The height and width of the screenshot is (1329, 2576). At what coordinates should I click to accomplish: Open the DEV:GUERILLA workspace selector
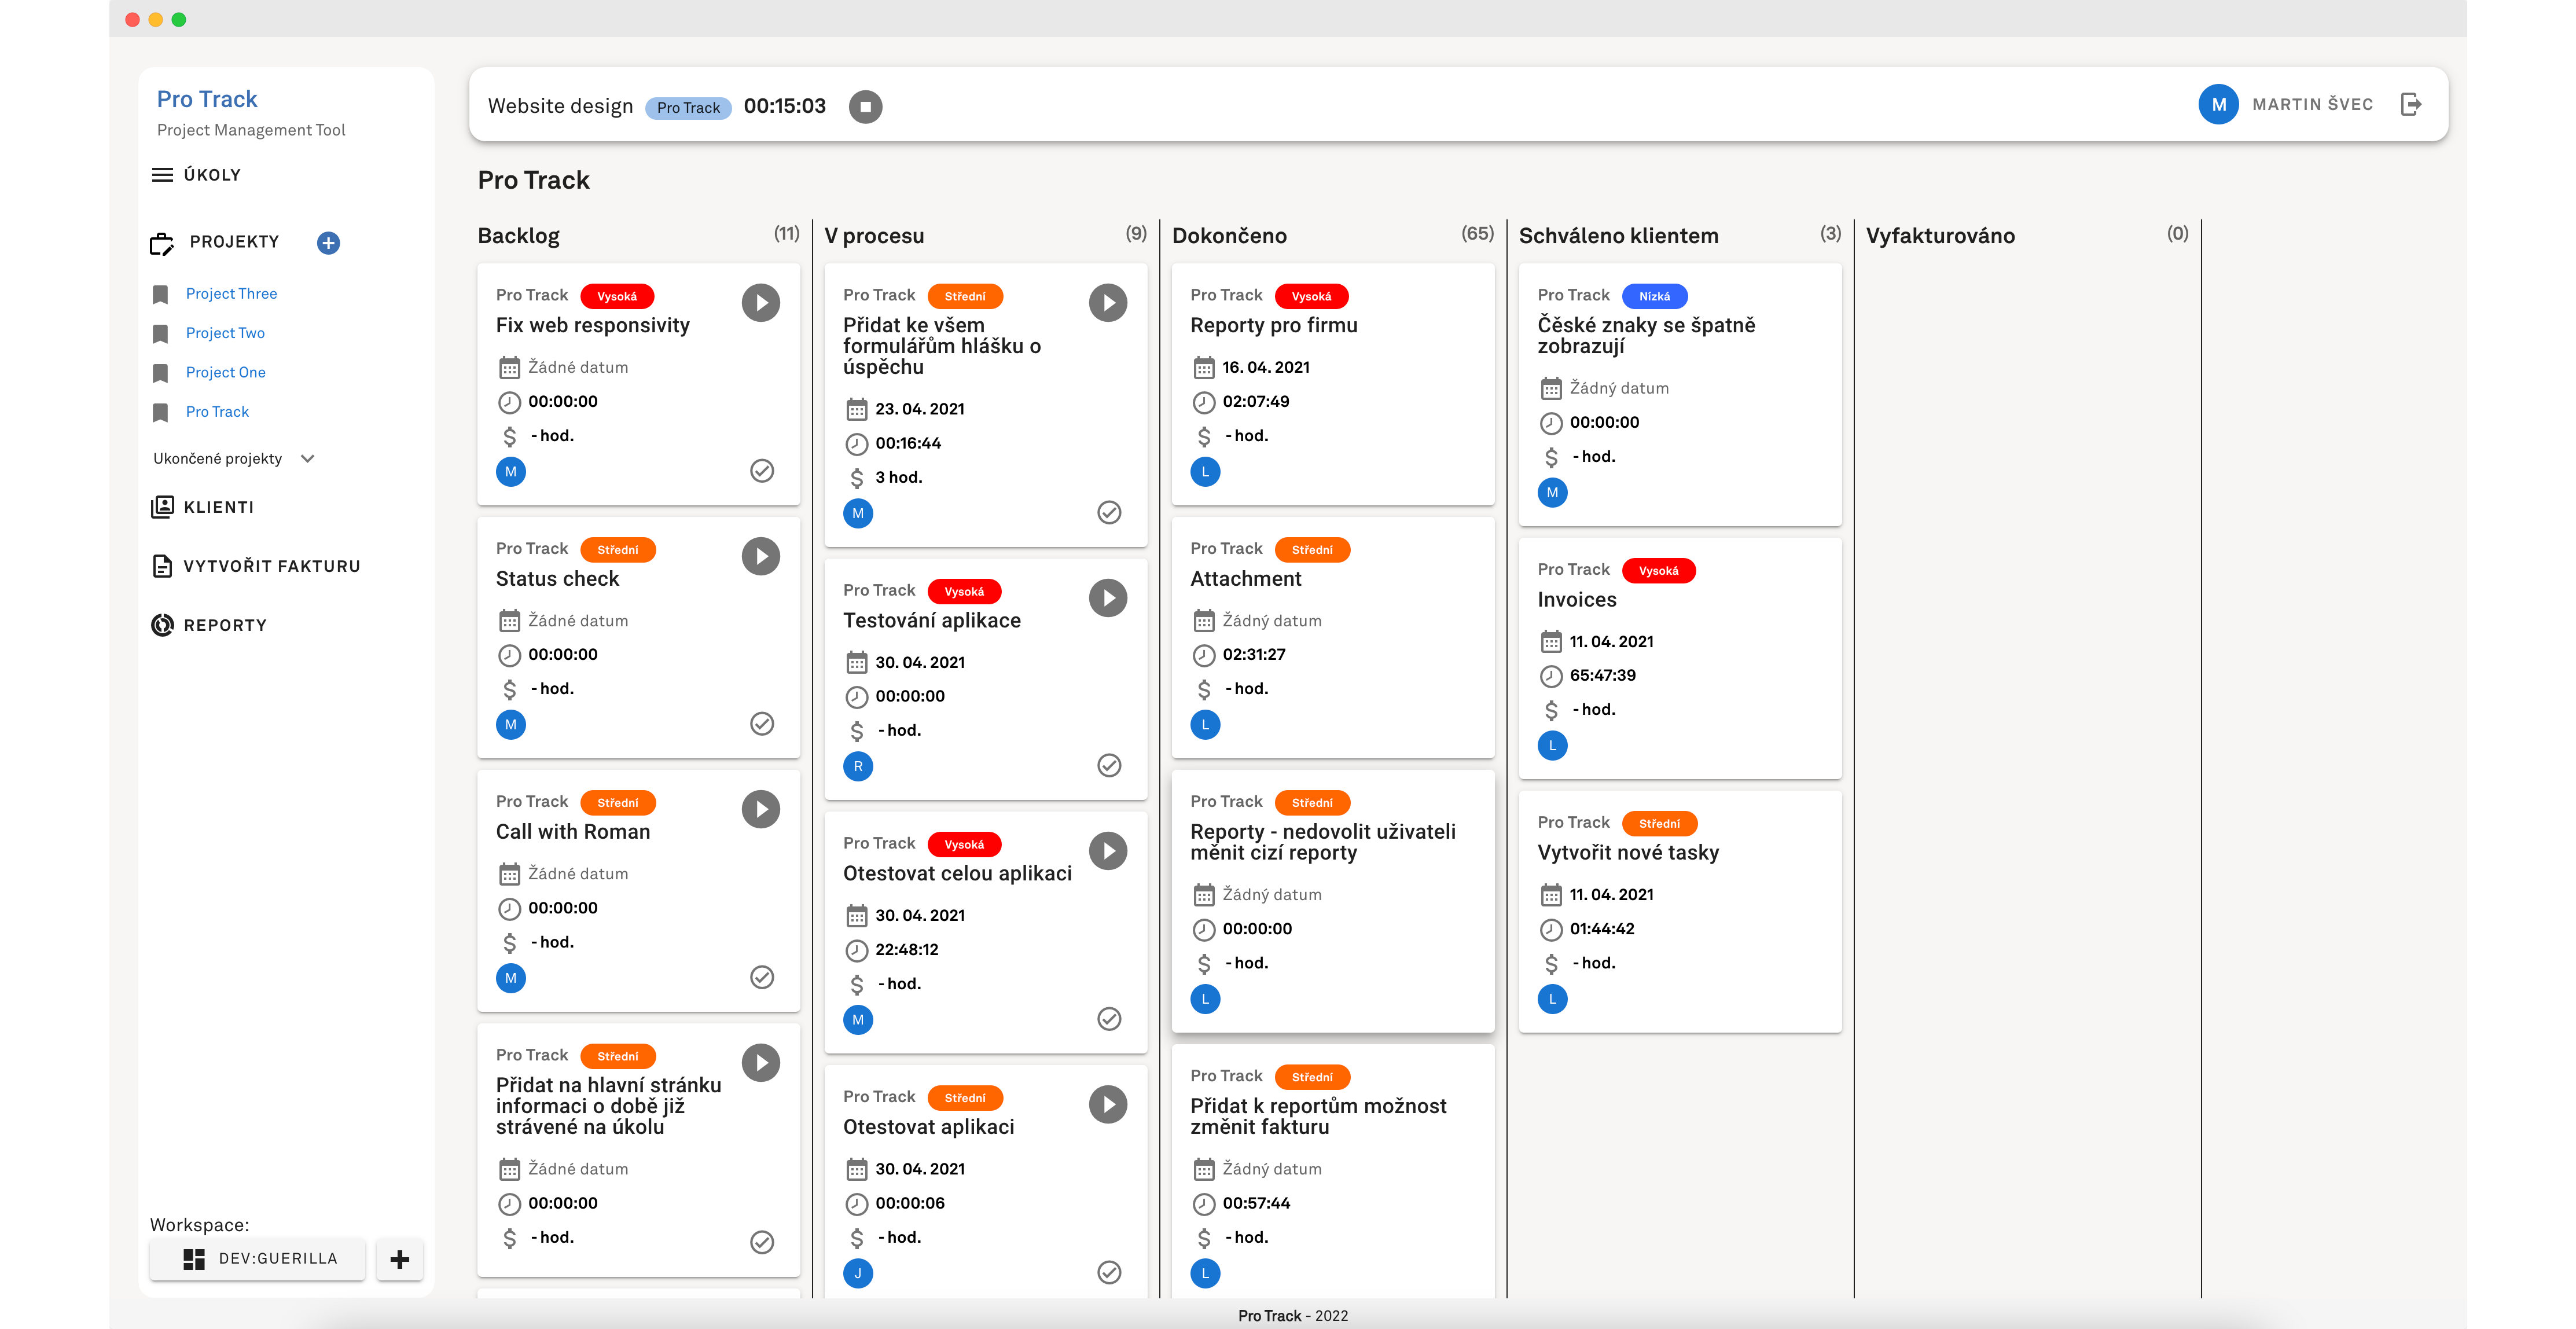(258, 1259)
